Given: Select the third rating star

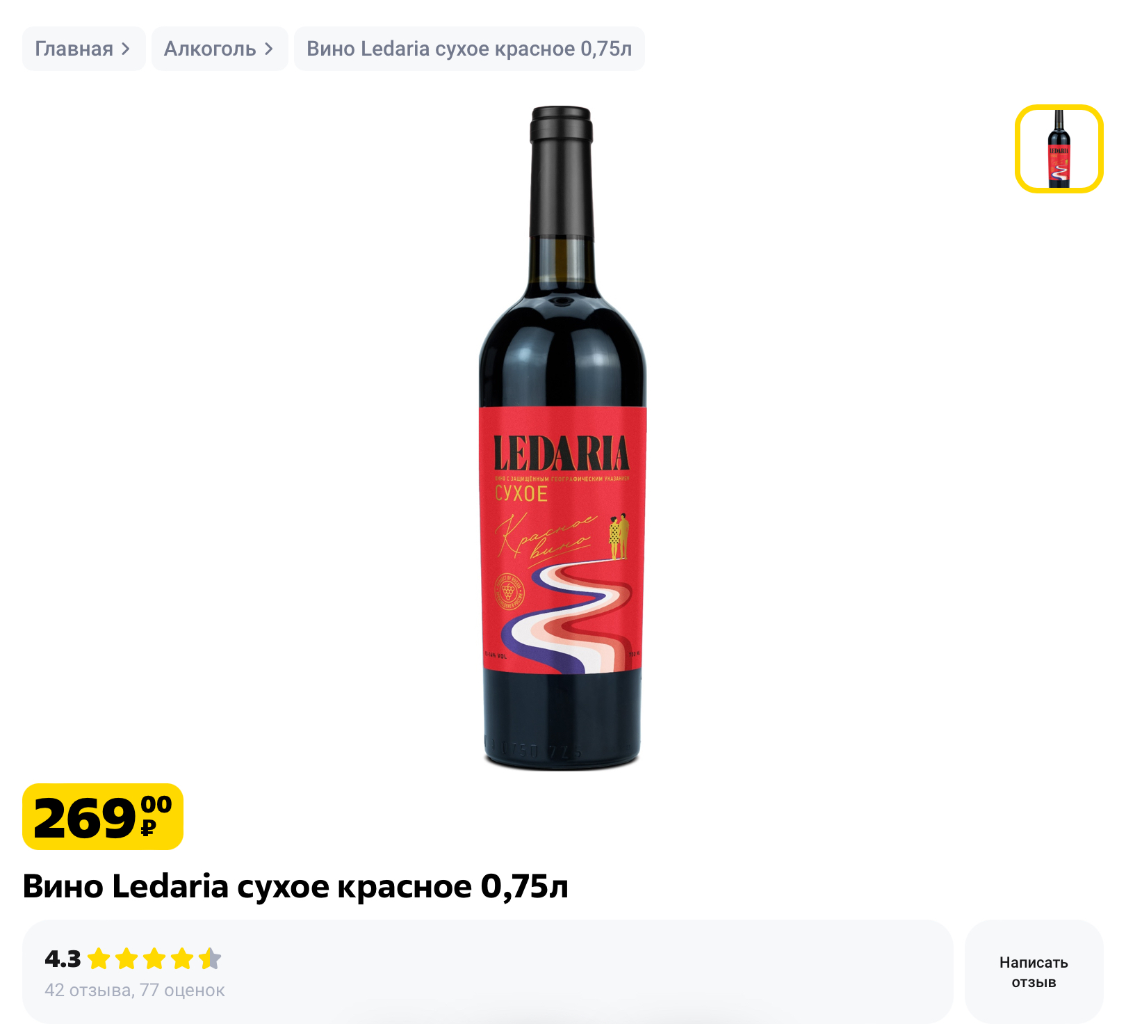Looking at the screenshot, I should (154, 959).
